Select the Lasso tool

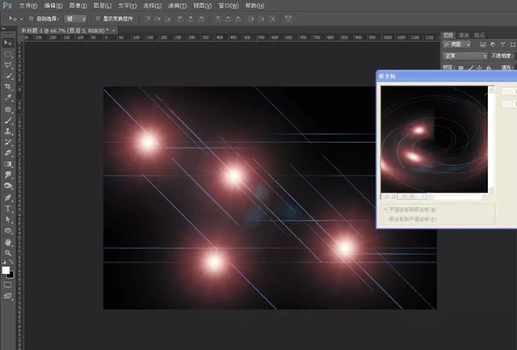pos(8,65)
